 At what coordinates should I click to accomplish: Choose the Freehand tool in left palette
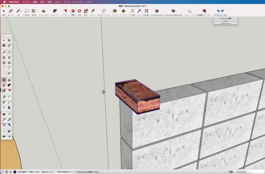(x=9, y=52)
